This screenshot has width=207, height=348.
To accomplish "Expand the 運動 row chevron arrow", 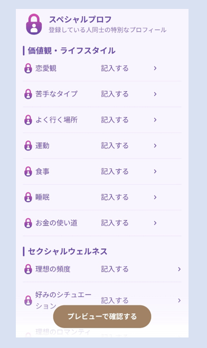I will [x=155, y=146].
